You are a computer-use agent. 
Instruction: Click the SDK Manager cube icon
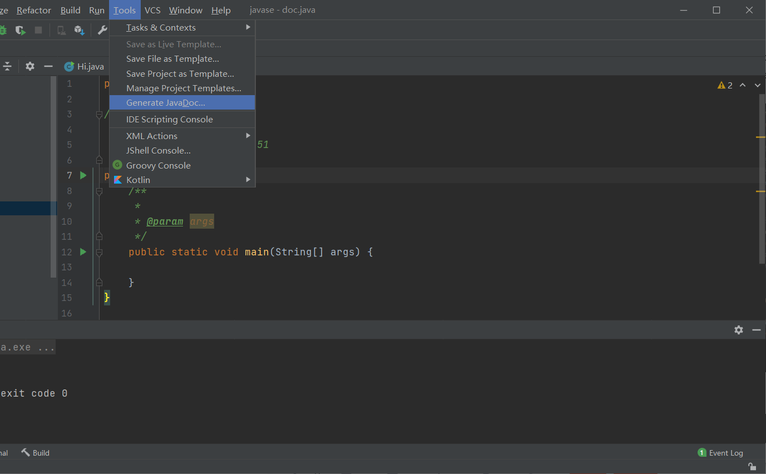(x=80, y=30)
